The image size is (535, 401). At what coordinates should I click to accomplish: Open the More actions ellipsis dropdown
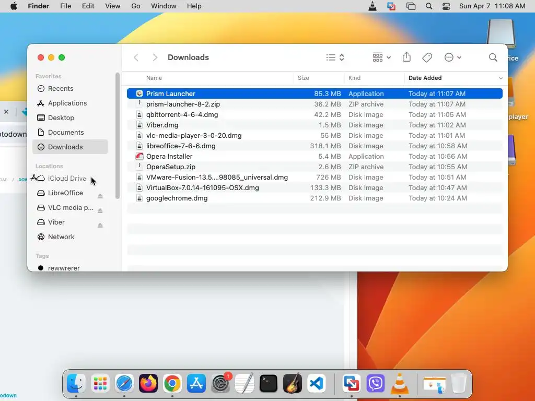[453, 57]
